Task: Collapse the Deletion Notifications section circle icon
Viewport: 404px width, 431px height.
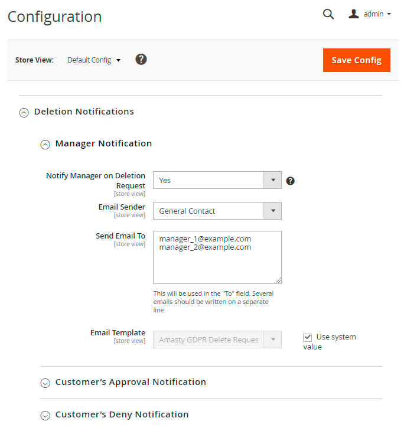Action: coord(24,112)
